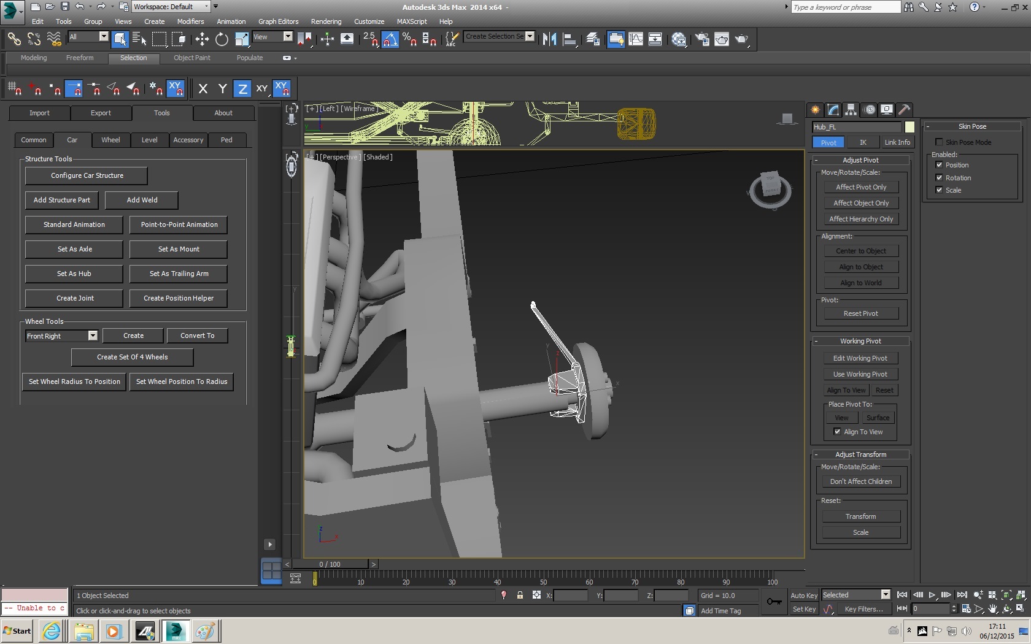Toggle the Angle Snap icon
The width and height of the screenshot is (1031, 644).
pyautogui.click(x=390, y=39)
